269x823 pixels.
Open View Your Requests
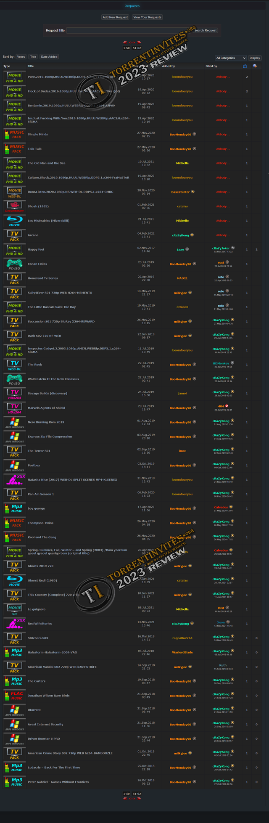pos(148,17)
